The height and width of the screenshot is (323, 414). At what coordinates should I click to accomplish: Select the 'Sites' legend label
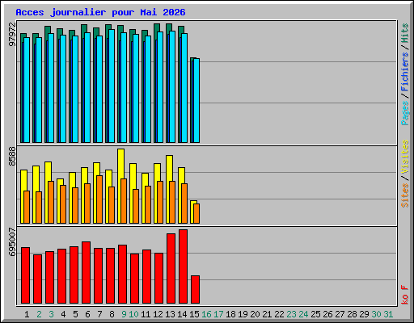tap(404, 195)
